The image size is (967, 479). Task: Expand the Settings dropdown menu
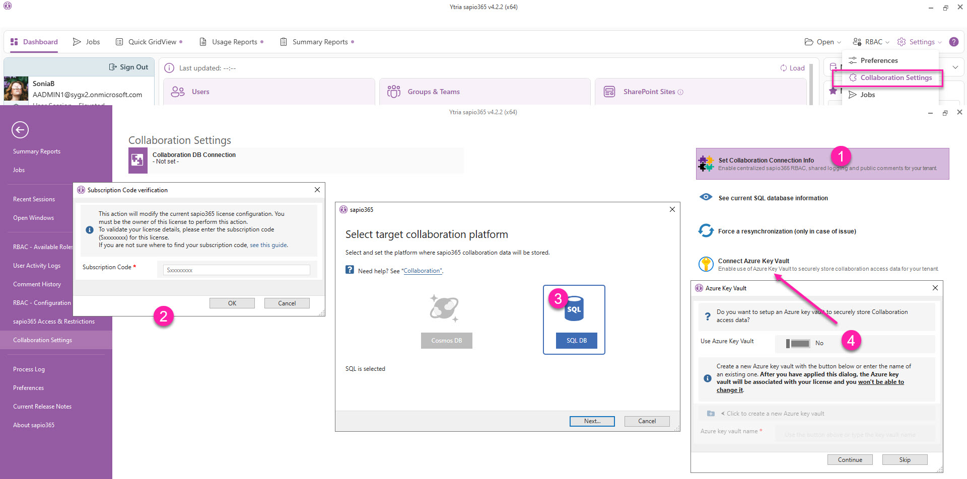(920, 42)
